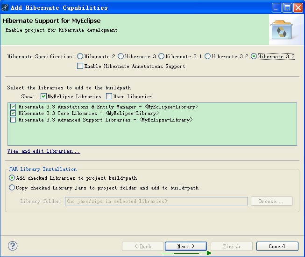Click 'Hibernate 3.3 Annotations & Entity Manager' row text
Viewport: 305px width, 257px height.
(x=108, y=107)
